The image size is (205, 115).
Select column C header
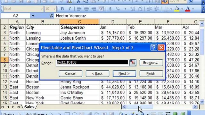click(x=79, y=22)
